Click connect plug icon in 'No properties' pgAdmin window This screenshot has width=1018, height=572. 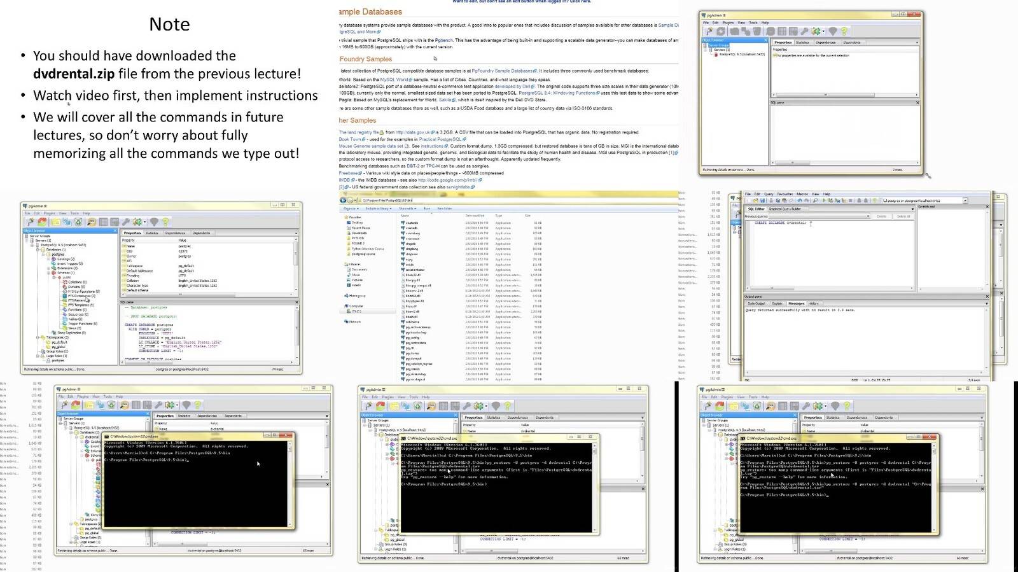coord(709,31)
